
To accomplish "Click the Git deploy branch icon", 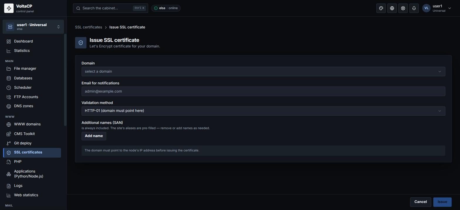I will [x=9, y=143].
